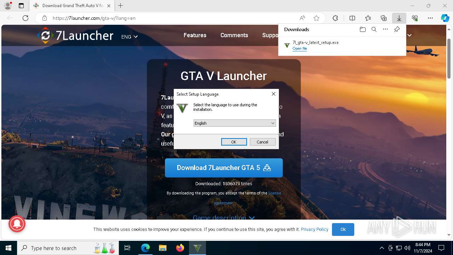Open the tab actions menu icon
Viewport: 453px width, 255px height.
(21, 6)
